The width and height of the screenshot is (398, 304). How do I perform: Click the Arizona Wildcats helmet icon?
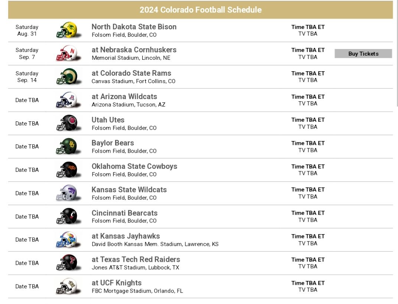[x=68, y=100]
